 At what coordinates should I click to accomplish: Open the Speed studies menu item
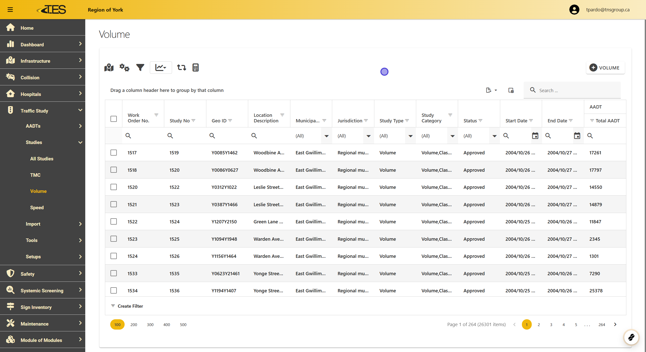click(x=37, y=207)
